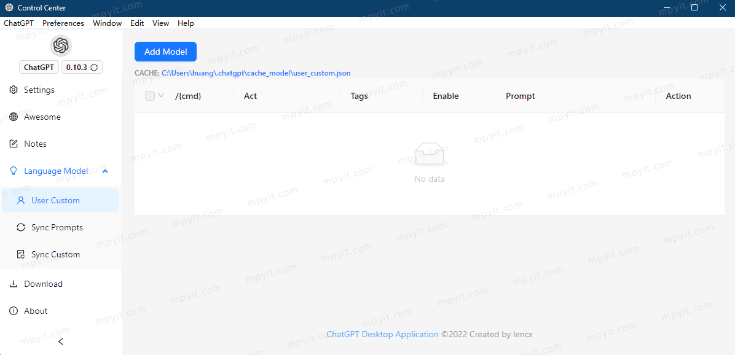Viewport: 735px width, 355px height.
Task: Click the OpenAI logo atop the sidebar
Action: coord(60,45)
